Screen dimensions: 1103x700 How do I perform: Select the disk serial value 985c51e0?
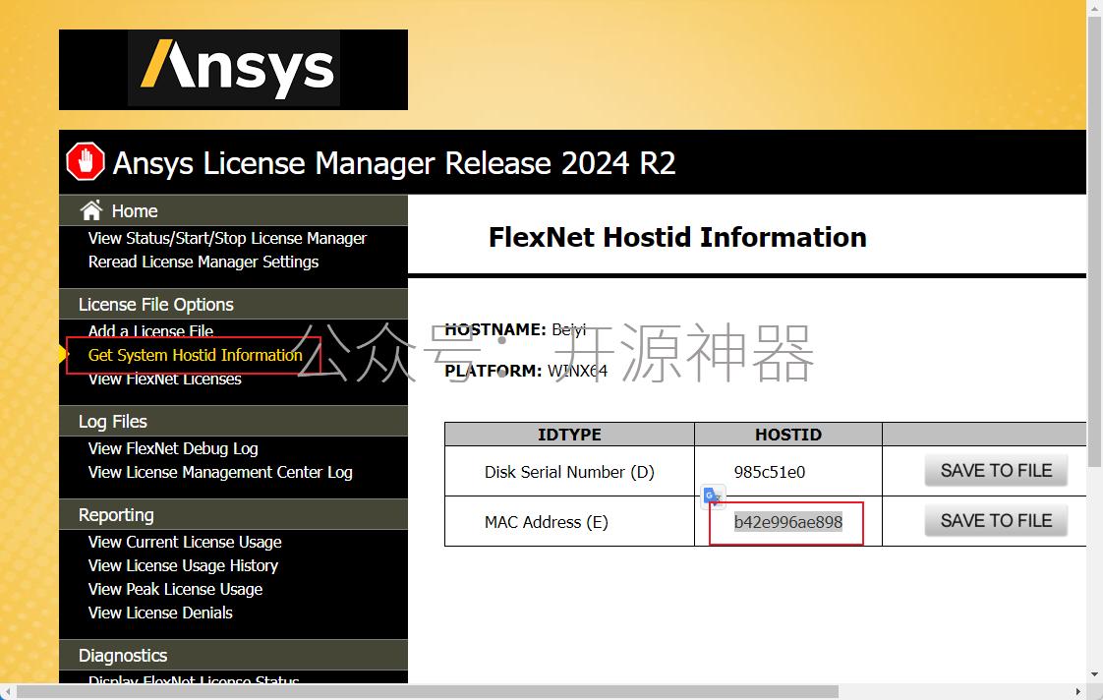tap(770, 472)
